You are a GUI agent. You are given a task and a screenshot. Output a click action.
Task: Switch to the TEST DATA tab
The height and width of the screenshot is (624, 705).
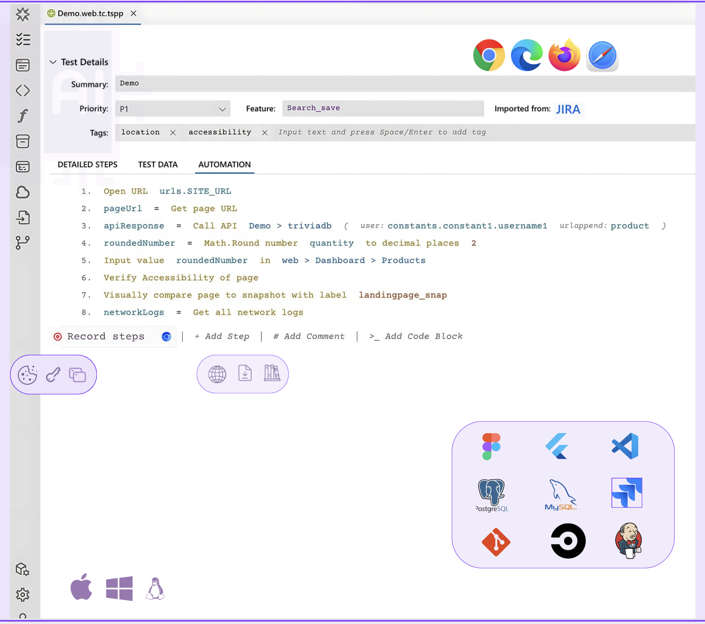pos(158,164)
